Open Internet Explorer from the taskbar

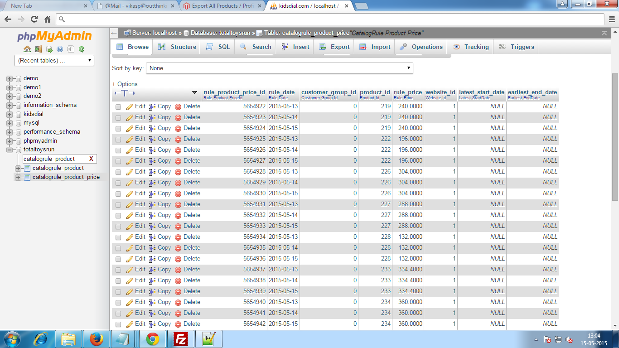tap(41, 339)
